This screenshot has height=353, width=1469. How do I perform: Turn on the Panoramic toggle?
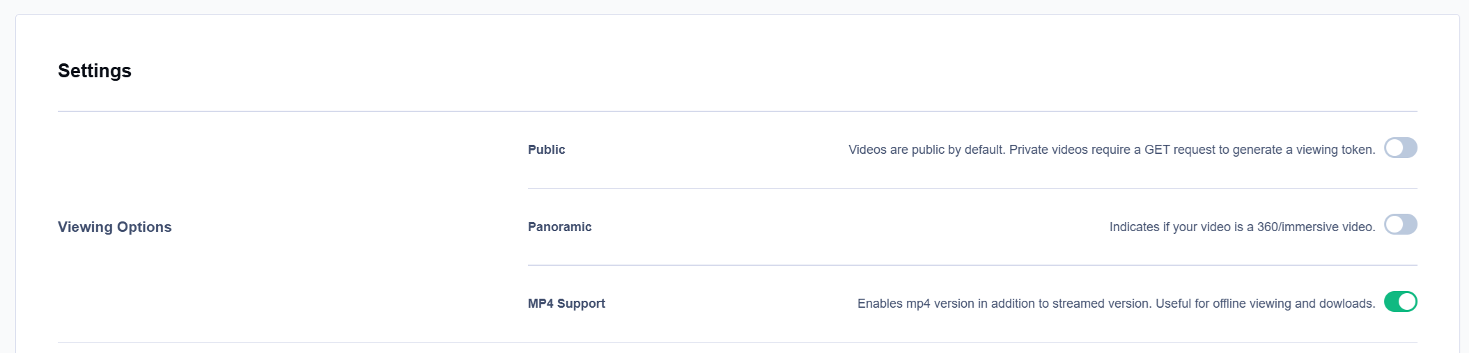click(1400, 225)
